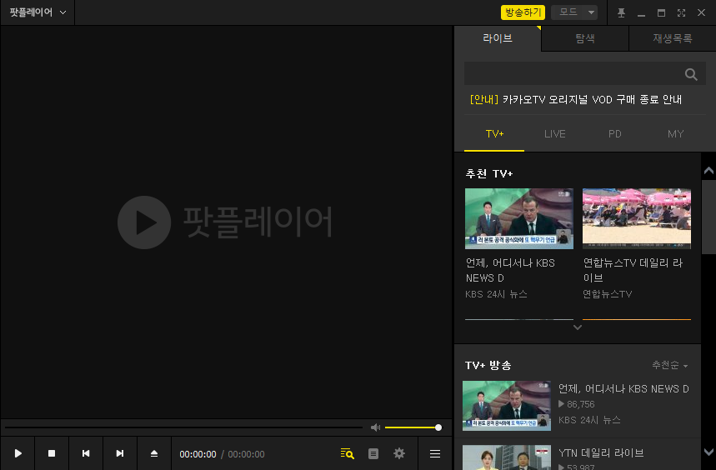716x470 pixels.
Task: Stop playback with the Stop button
Action: coord(52,453)
